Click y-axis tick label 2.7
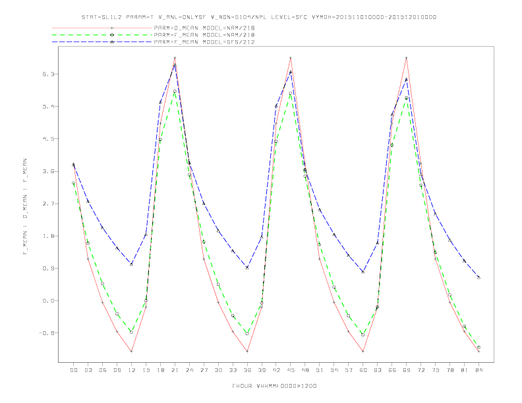The width and height of the screenshot is (522, 403). (x=47, y=203)
